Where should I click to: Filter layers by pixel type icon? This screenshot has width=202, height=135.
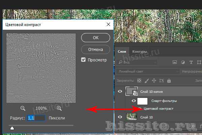point(174,62)
